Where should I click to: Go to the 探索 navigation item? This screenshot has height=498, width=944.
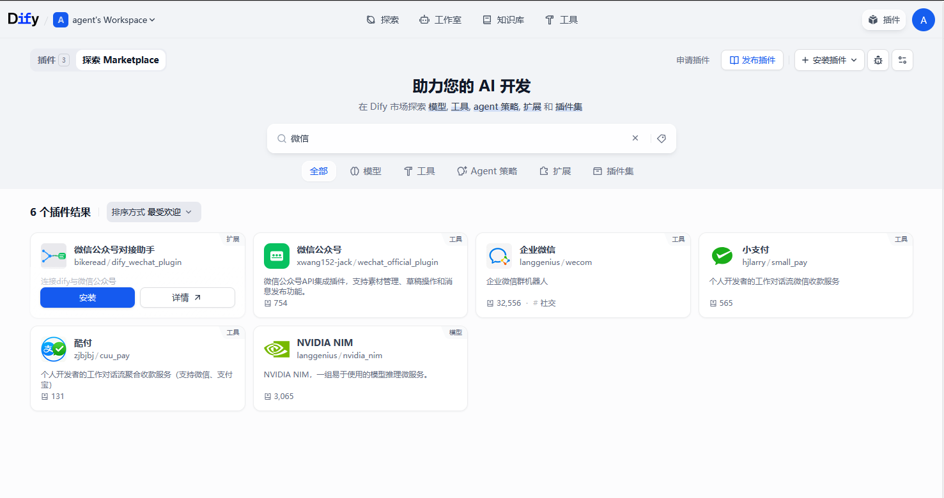pos(382,20)
